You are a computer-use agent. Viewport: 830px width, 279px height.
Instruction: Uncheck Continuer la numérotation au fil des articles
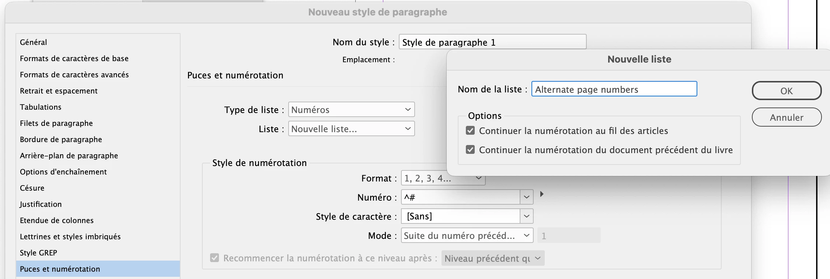[x=470, y=131]
